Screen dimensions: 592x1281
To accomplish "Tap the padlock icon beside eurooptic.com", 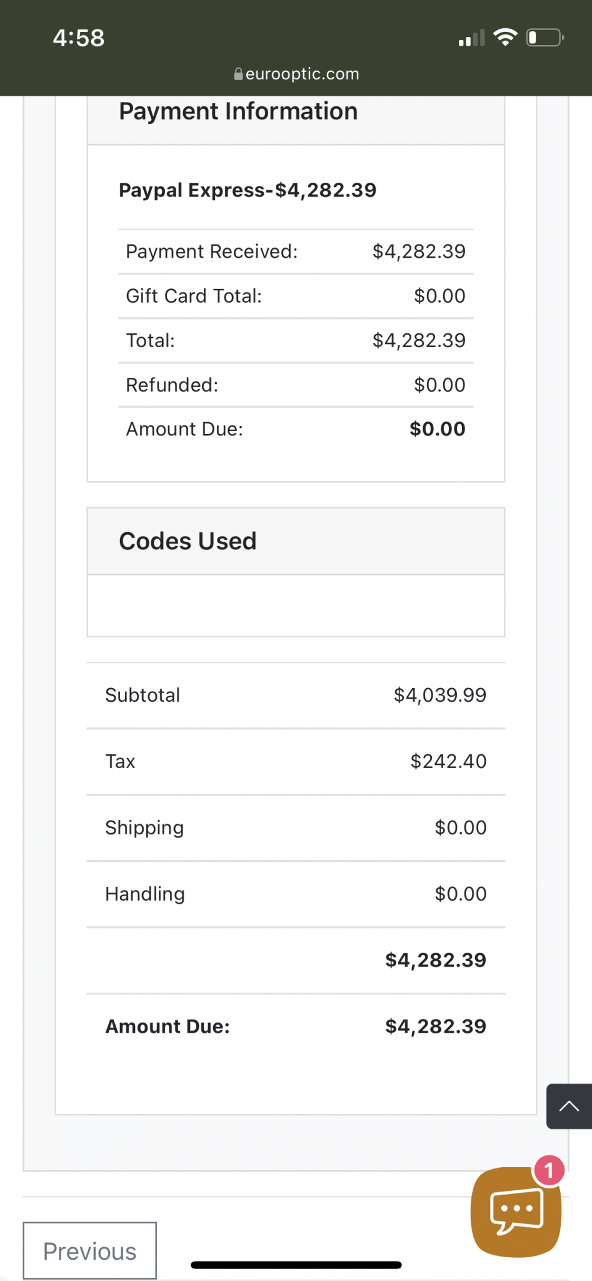I will [238, 74].
